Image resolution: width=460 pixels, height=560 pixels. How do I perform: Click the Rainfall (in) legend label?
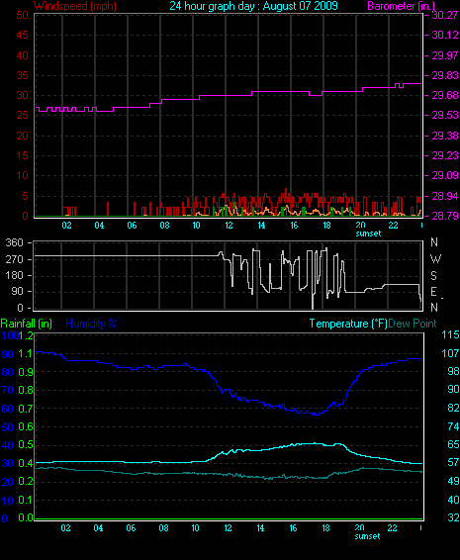click(x=27, y=324)
